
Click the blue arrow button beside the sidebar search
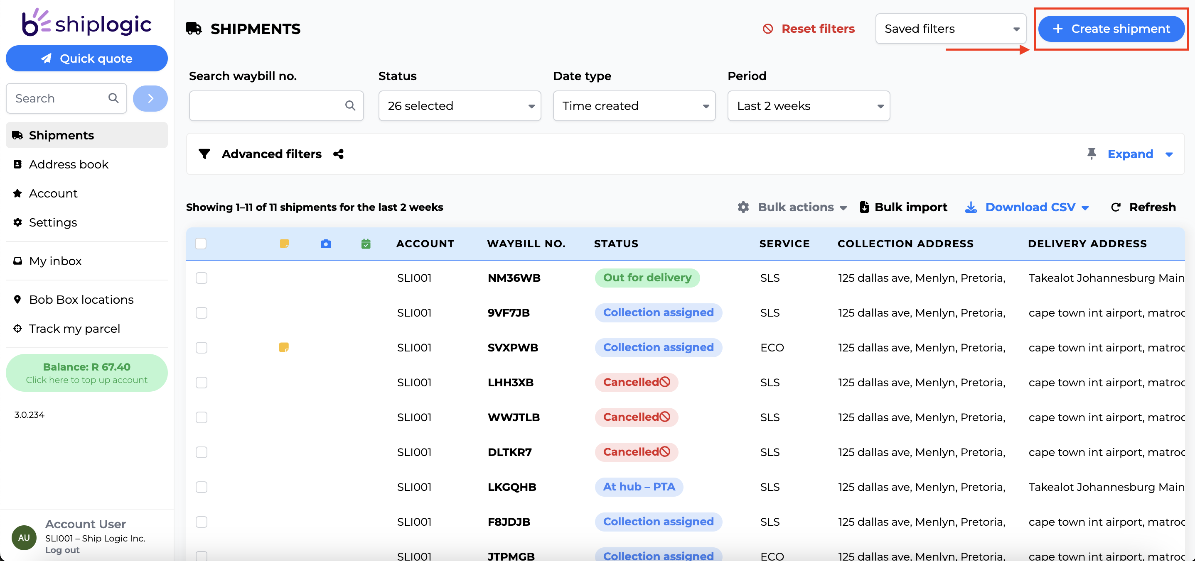pos(150,98)
